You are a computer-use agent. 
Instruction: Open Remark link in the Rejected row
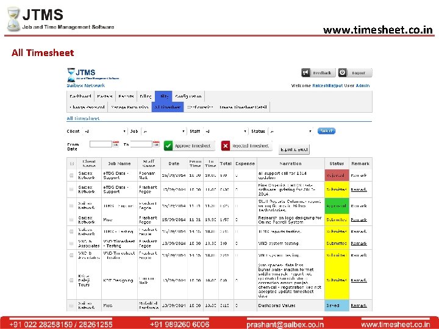359,175
